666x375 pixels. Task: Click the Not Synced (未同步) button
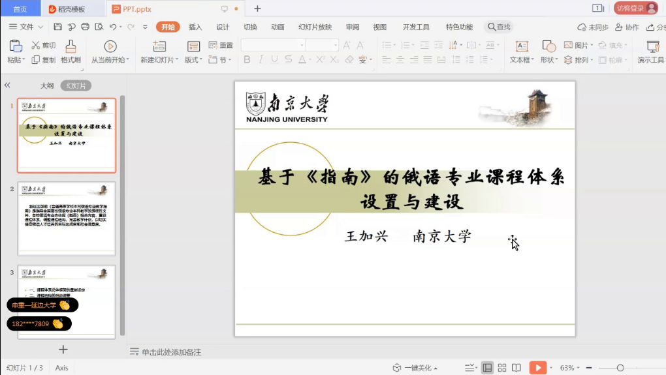[593, 27]
